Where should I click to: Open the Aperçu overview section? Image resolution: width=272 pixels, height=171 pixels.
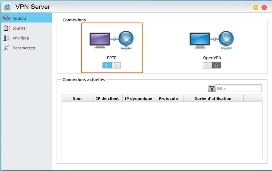26,18
